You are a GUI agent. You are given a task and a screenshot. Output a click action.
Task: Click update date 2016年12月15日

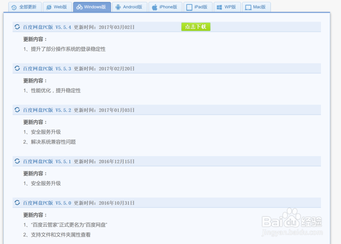point(117,162)
